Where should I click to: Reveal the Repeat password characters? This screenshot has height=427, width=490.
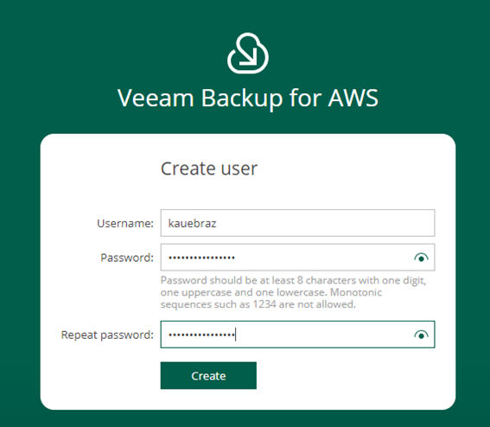(x=421, y=335)
